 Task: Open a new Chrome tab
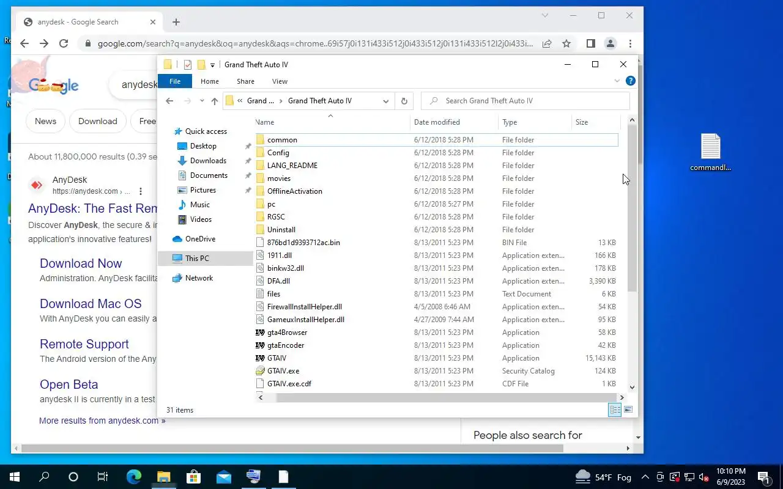coord(176,22)
